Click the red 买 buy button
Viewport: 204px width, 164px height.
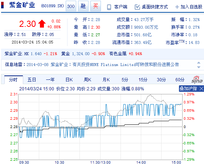(x=95, y=6)
